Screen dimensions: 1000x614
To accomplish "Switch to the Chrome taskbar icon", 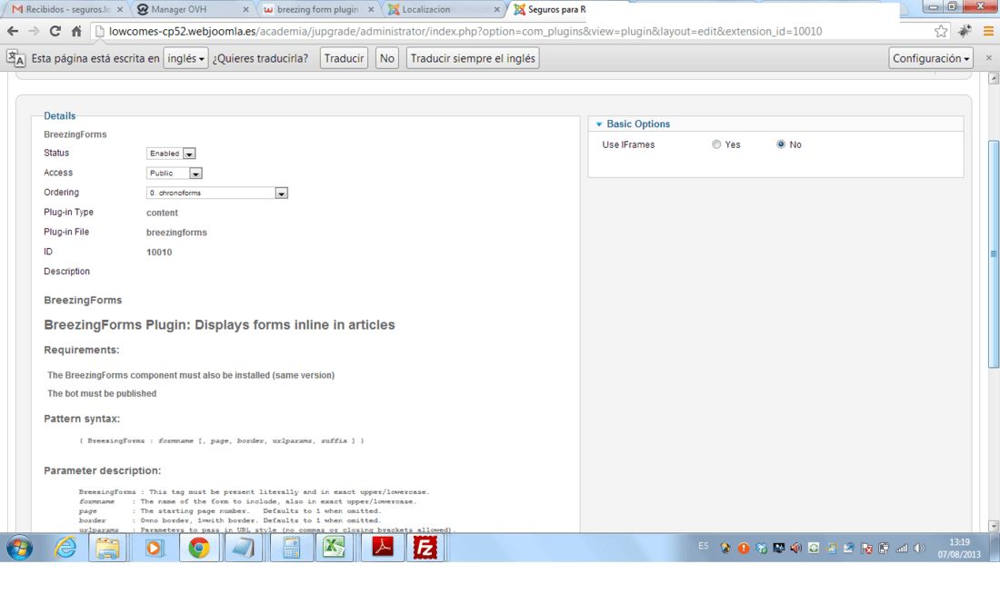I will click(x=199, y=548).
